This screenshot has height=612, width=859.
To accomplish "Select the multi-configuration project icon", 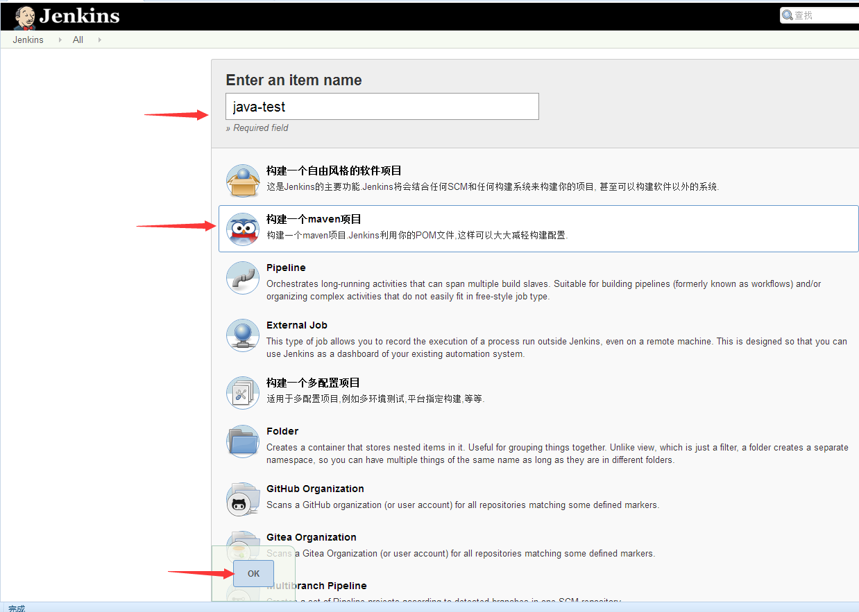I will coord(243,392).
